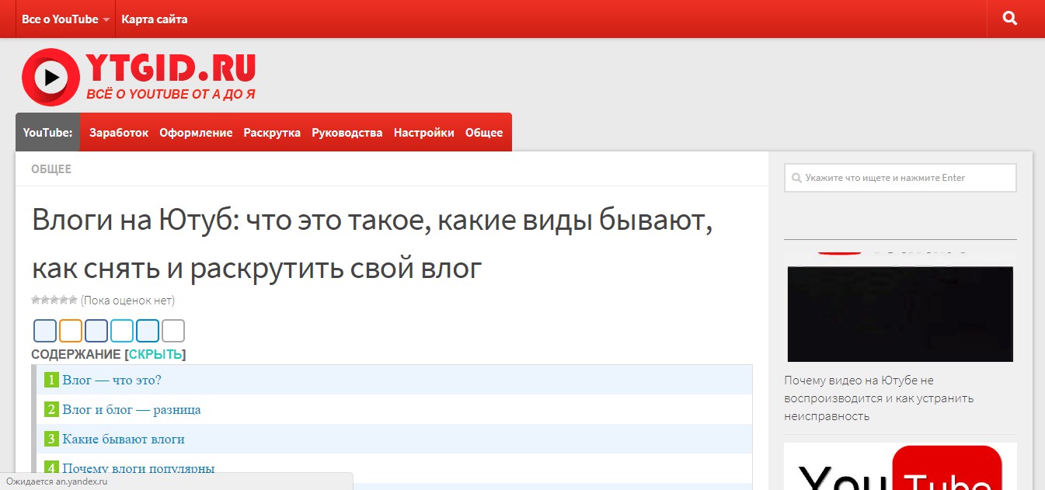Click the YTGID.RU play-button logo icon
Screen dimensions: 1045x490
pyautogui.click(x=51, y=77)
